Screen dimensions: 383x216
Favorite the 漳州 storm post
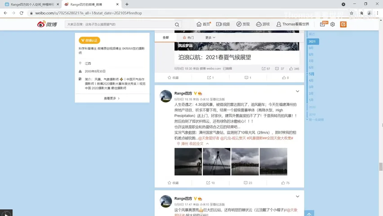click(173, 183)
